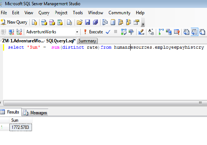
Task: Open a SQL Server Mobile Query
Action: pos(69,22)
